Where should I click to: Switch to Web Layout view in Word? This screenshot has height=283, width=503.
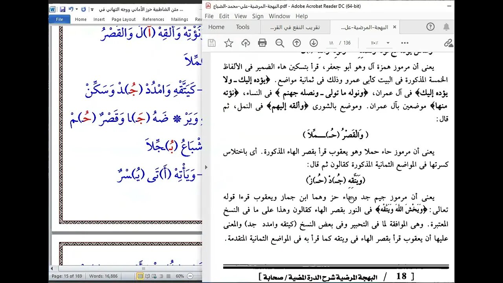[x=153, y=276]
